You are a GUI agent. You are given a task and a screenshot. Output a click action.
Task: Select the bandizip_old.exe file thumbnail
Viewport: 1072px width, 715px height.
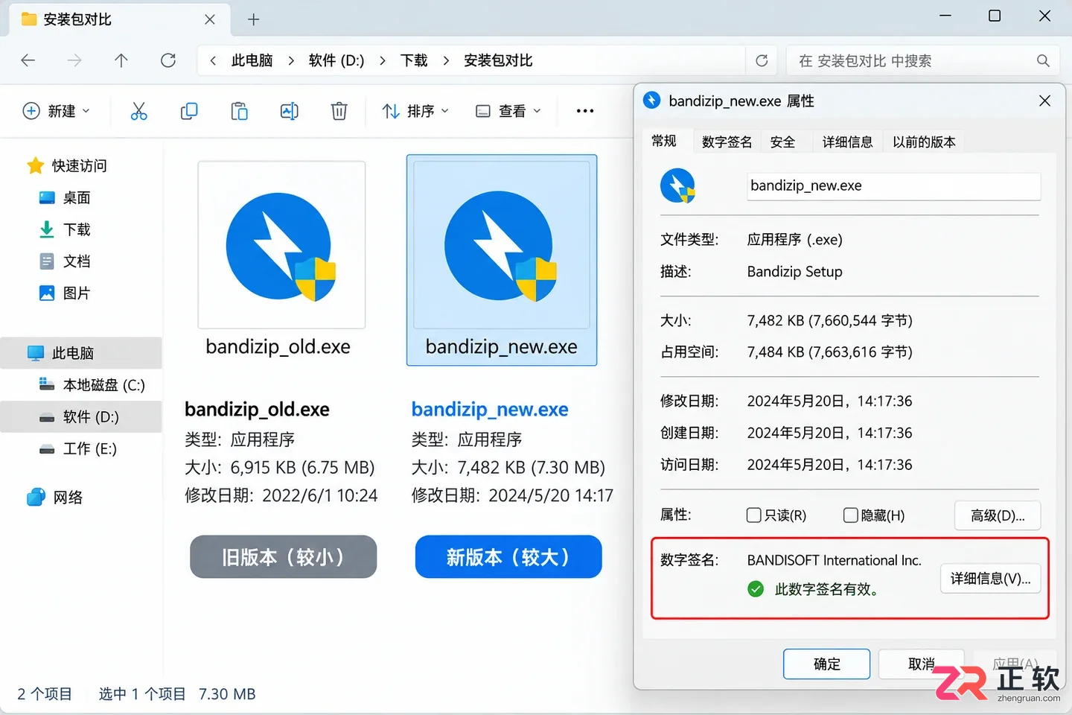[281, 245]
